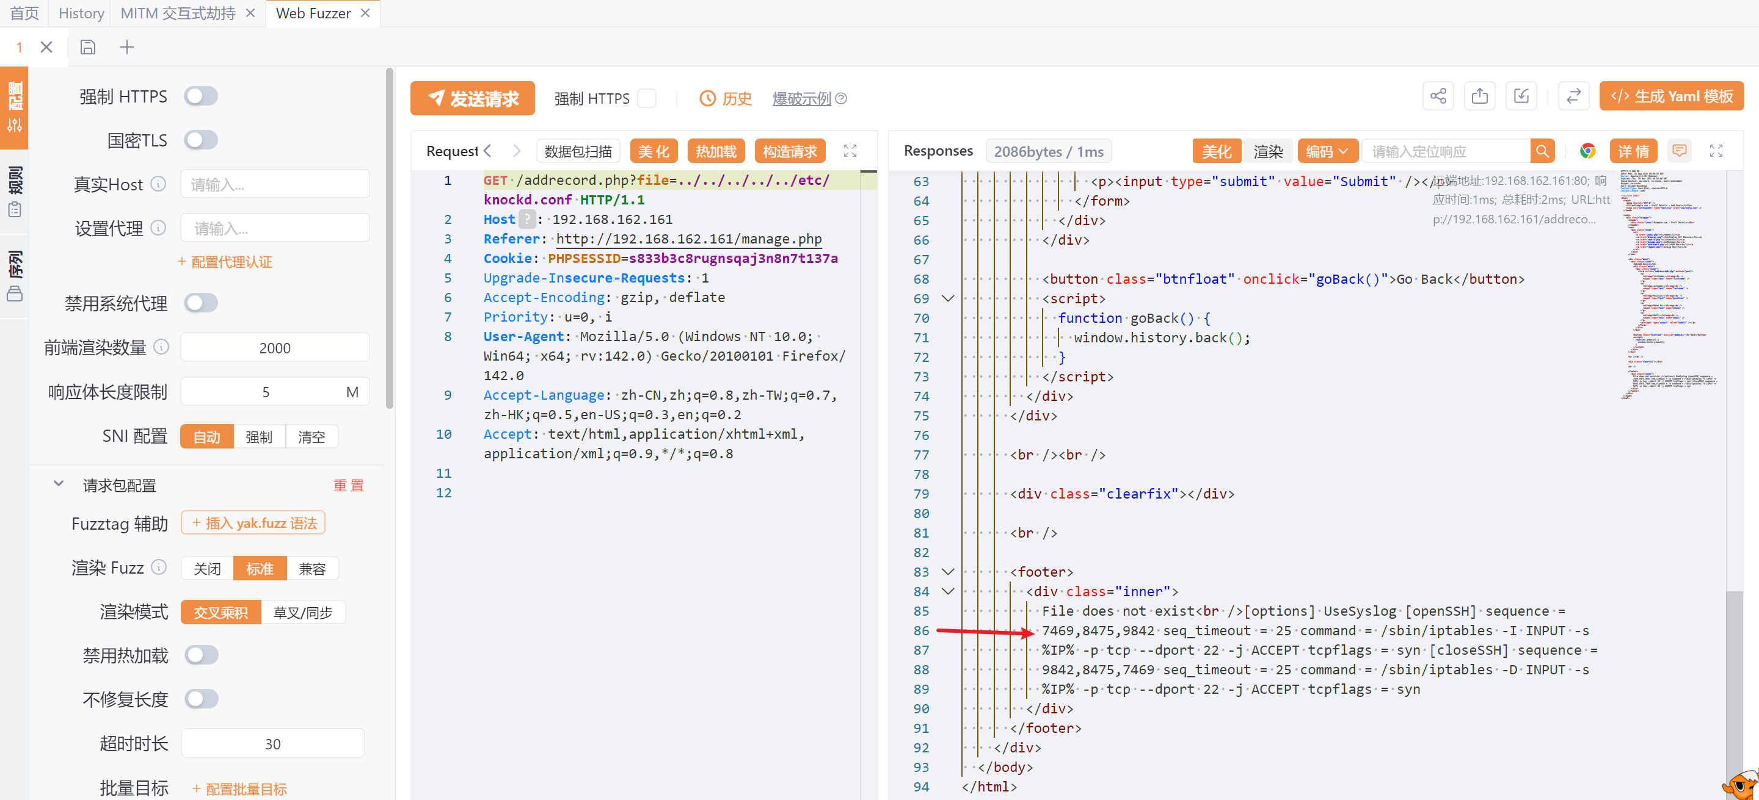
Task: Click the swap arrows icon in toolbar
Action: [1573, 96]
